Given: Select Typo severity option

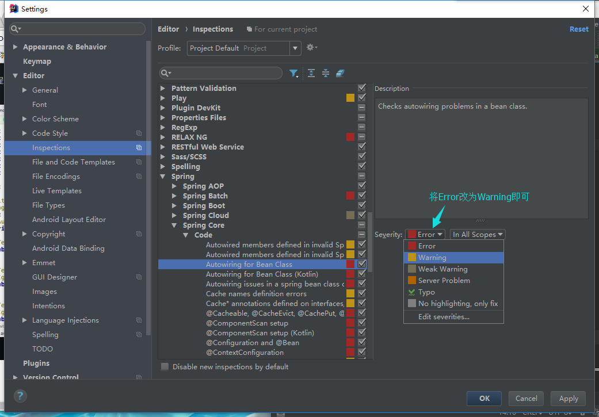Looking at the screenshot, I should (x=454, y=292).
